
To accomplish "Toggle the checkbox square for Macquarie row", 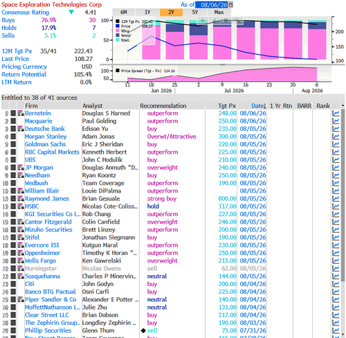I will pyautogui.click(x=13, y=121).
